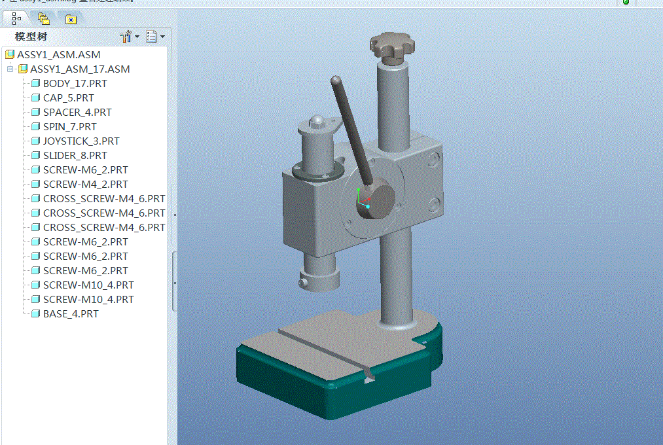Click the model tree header label 模型树
Viewport: 663px width, 445px height.
pyautogui.click(x=31, y=37)
